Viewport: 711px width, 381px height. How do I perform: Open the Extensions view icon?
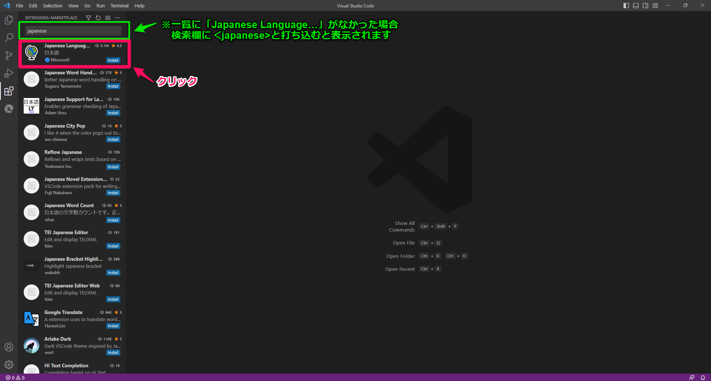click(x=9, y=91)
